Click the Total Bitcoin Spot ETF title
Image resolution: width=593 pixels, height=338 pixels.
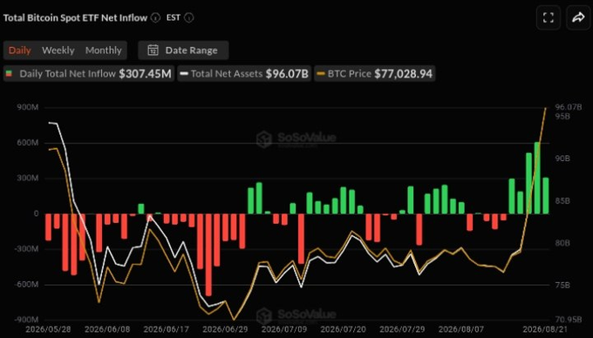[75, 17]
